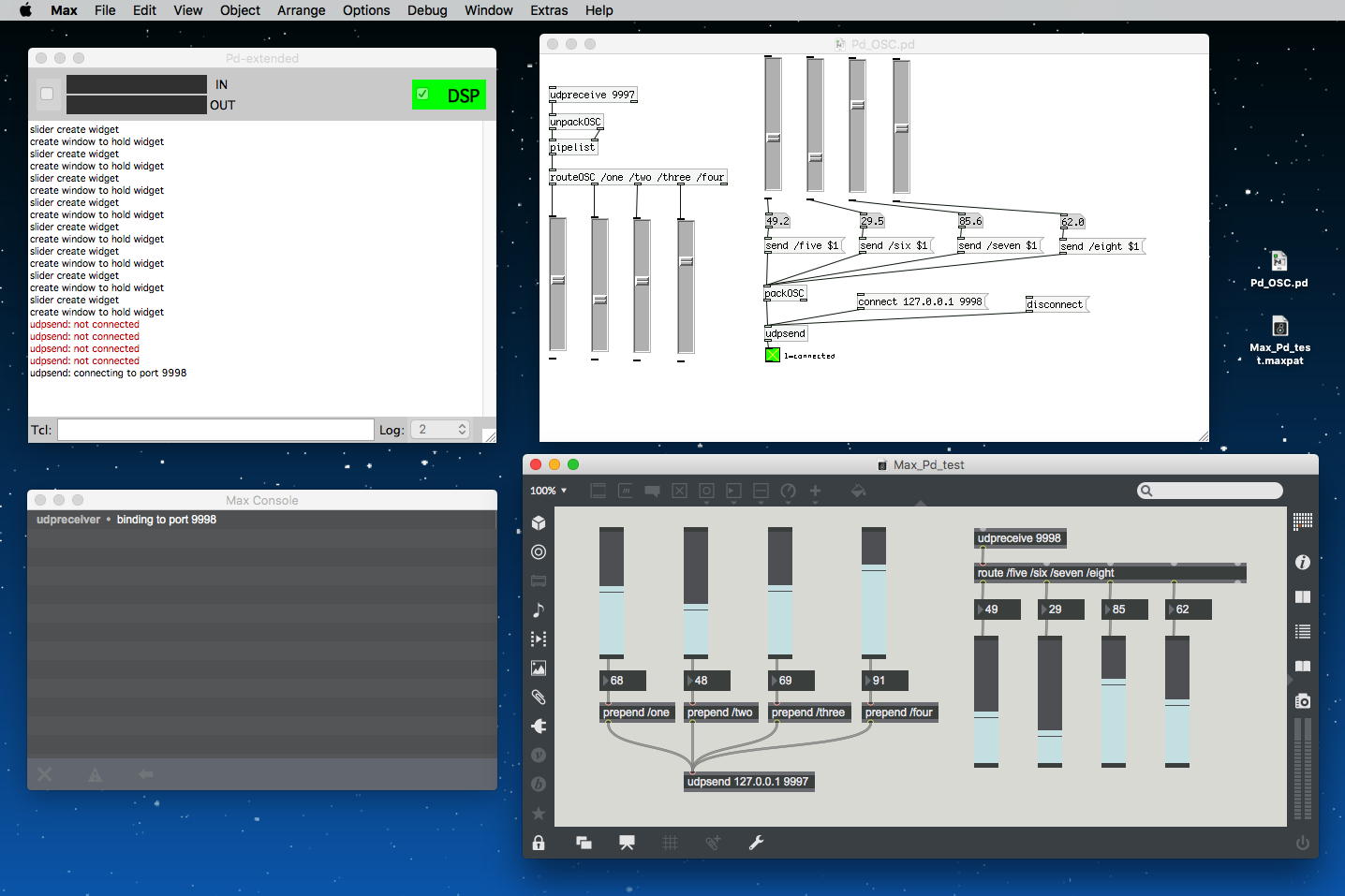Click the Pd number box showing 85.6
1345x896 pixels.
pos(970,221)
